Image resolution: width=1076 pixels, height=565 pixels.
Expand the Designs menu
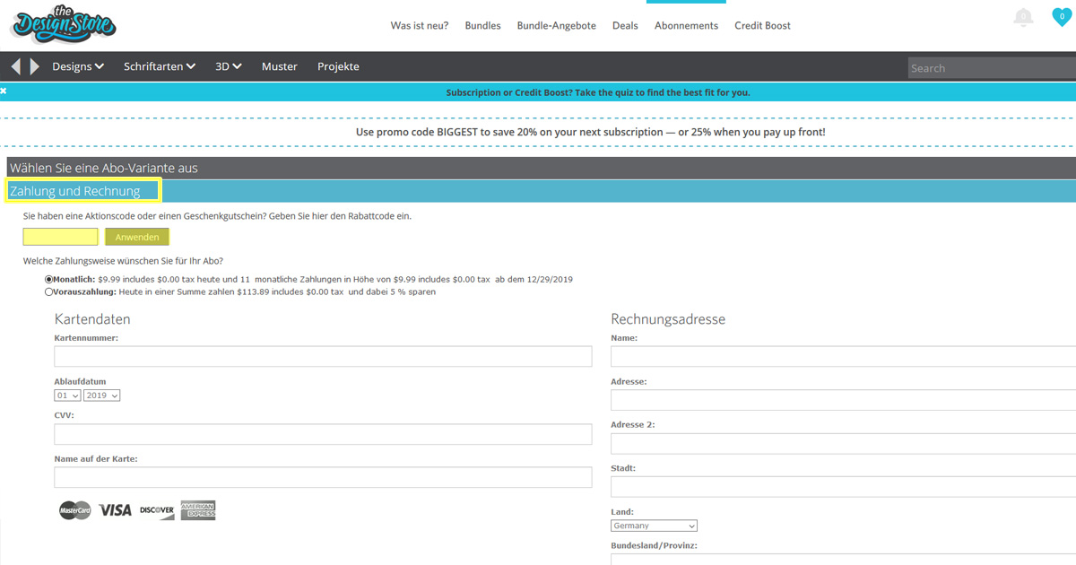coord(78,66)
